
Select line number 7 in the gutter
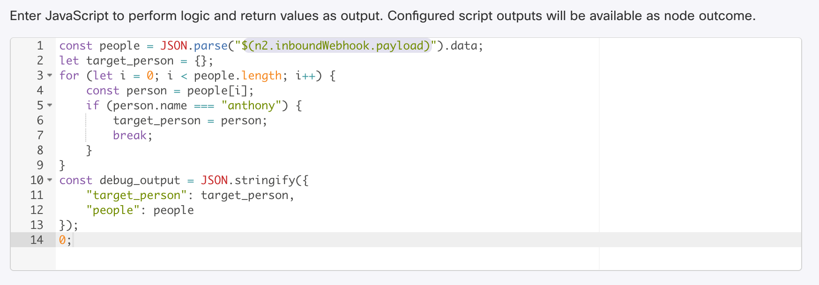(x=40, y=135)
